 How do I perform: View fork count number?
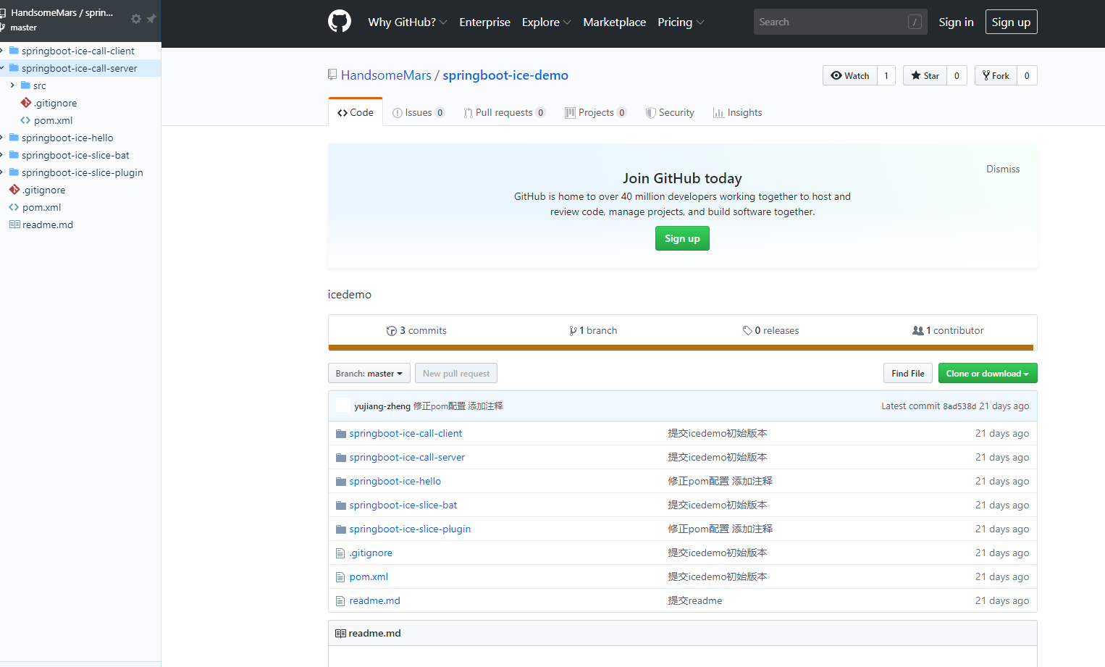tap(1027, 75)
